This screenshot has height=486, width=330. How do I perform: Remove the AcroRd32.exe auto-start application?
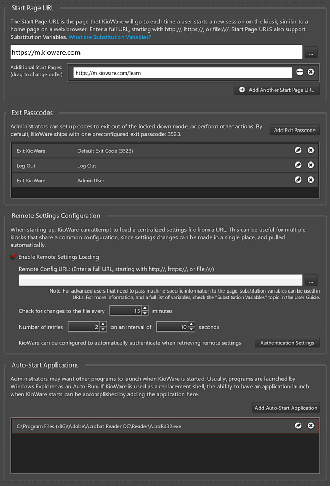pos(311,426)
